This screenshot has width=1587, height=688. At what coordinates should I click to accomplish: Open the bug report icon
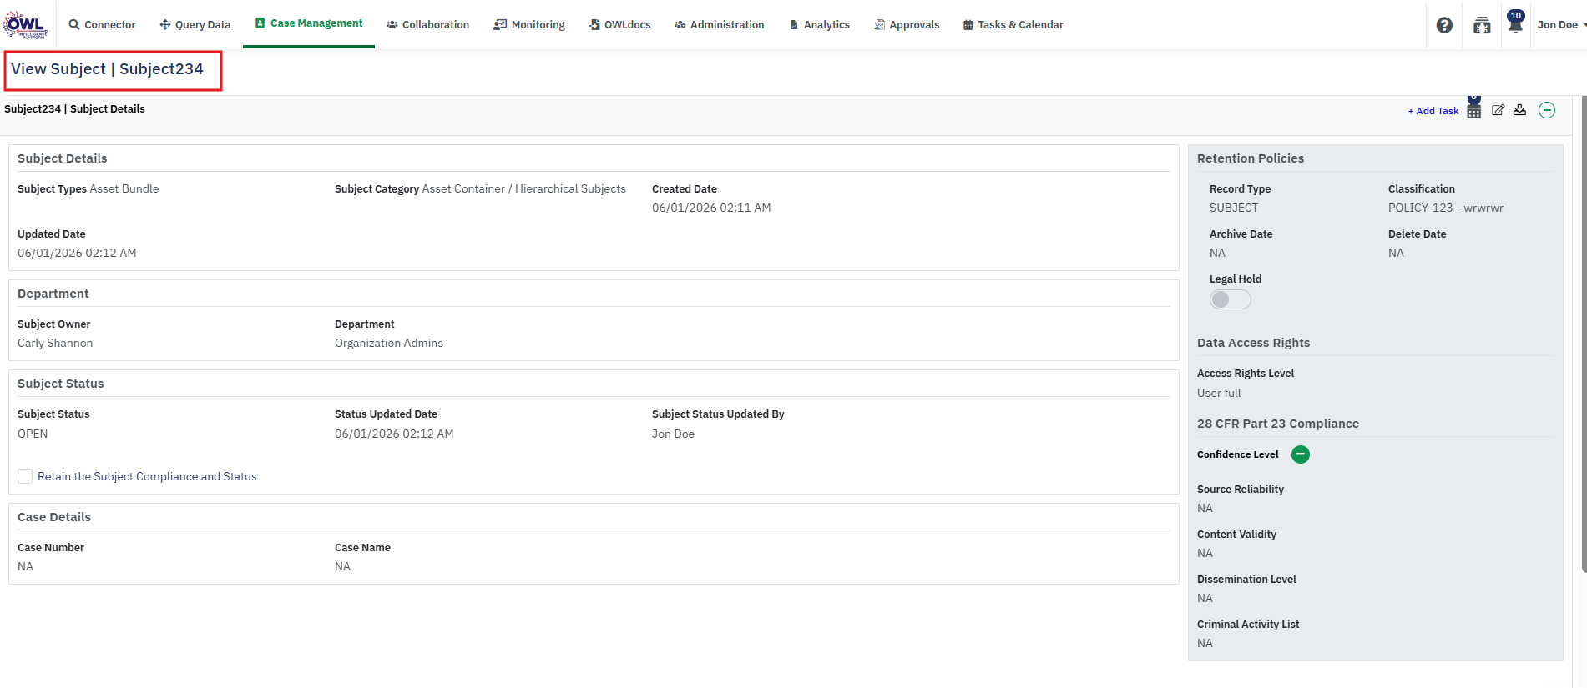1482,25
